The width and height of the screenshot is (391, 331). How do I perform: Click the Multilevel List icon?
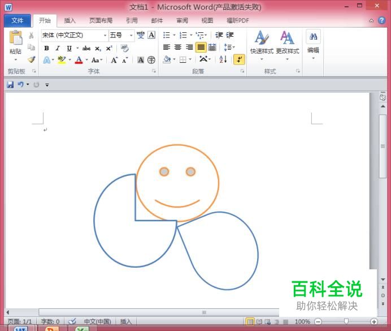click(200, 35)
